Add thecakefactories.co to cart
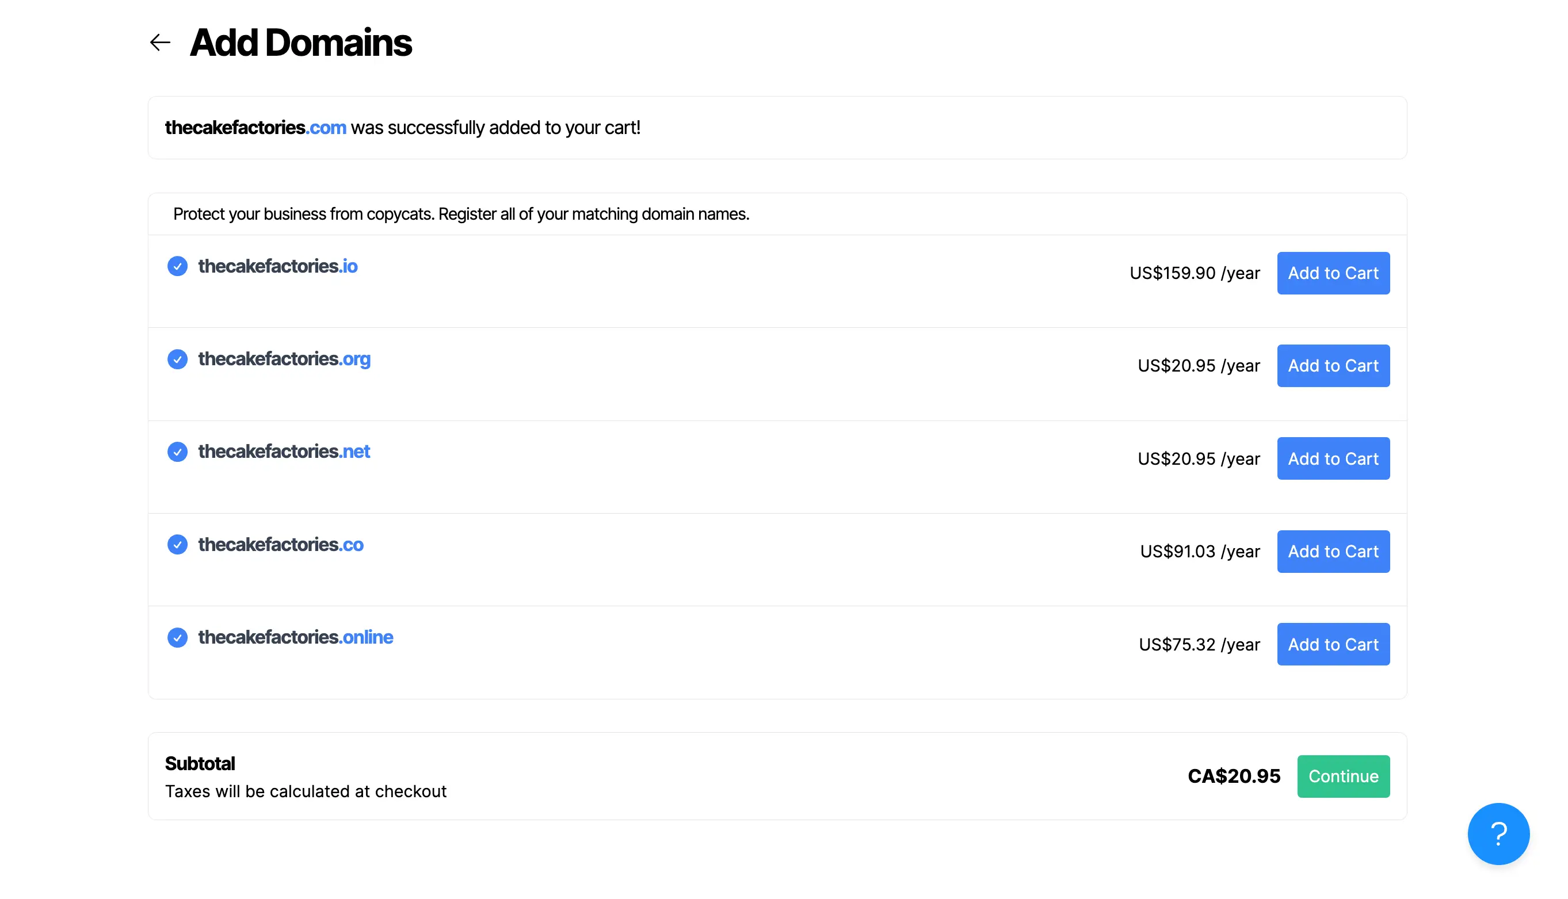Image resolution: width=1568 pixels, height=899 pixels. [1333, 552]
